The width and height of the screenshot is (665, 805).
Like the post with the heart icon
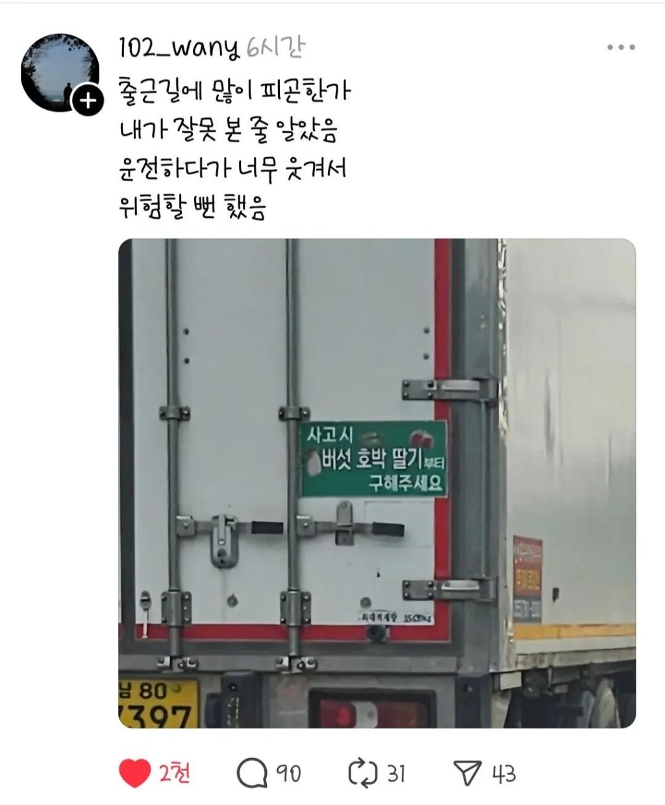[135, 773]
